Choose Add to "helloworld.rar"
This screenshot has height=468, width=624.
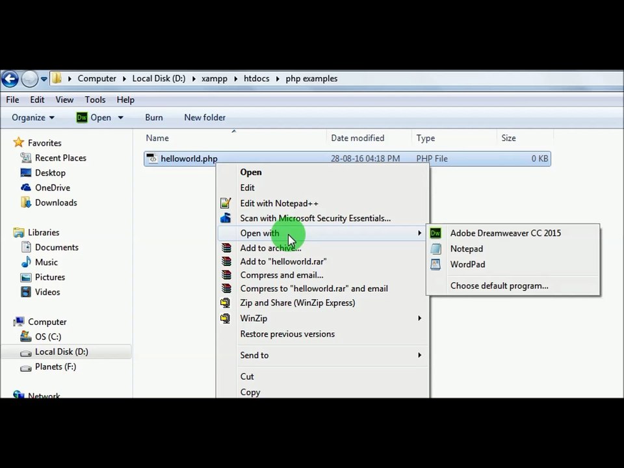(283, 261)
